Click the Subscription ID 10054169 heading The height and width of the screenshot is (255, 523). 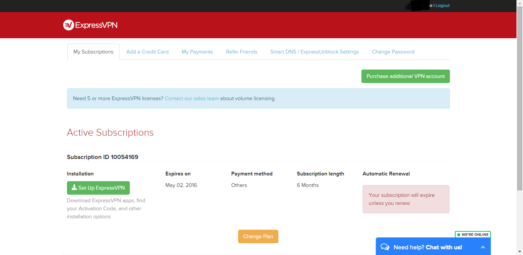(x=103, y=157)
